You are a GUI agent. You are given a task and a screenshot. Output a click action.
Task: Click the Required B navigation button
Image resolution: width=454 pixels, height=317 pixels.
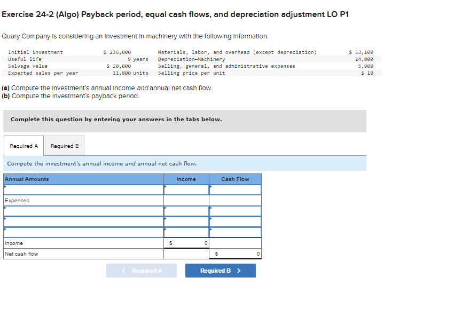coord(220,270)
